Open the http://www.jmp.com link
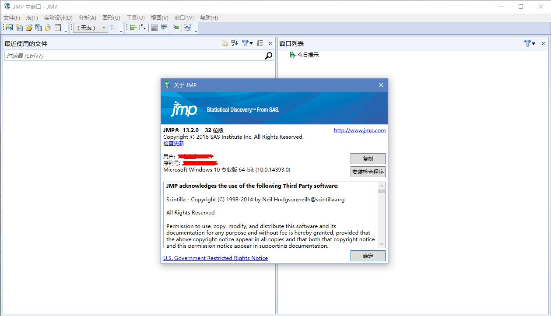Viewport: 551px width, 316px height. 360,130
